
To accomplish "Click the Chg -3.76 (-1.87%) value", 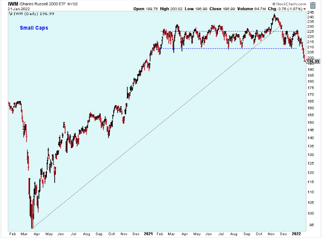I will coord(285,9).
